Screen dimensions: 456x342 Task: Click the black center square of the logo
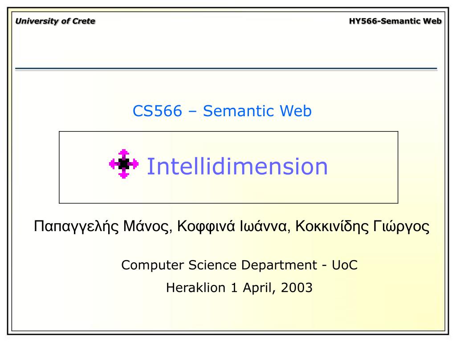coord(124,164)
